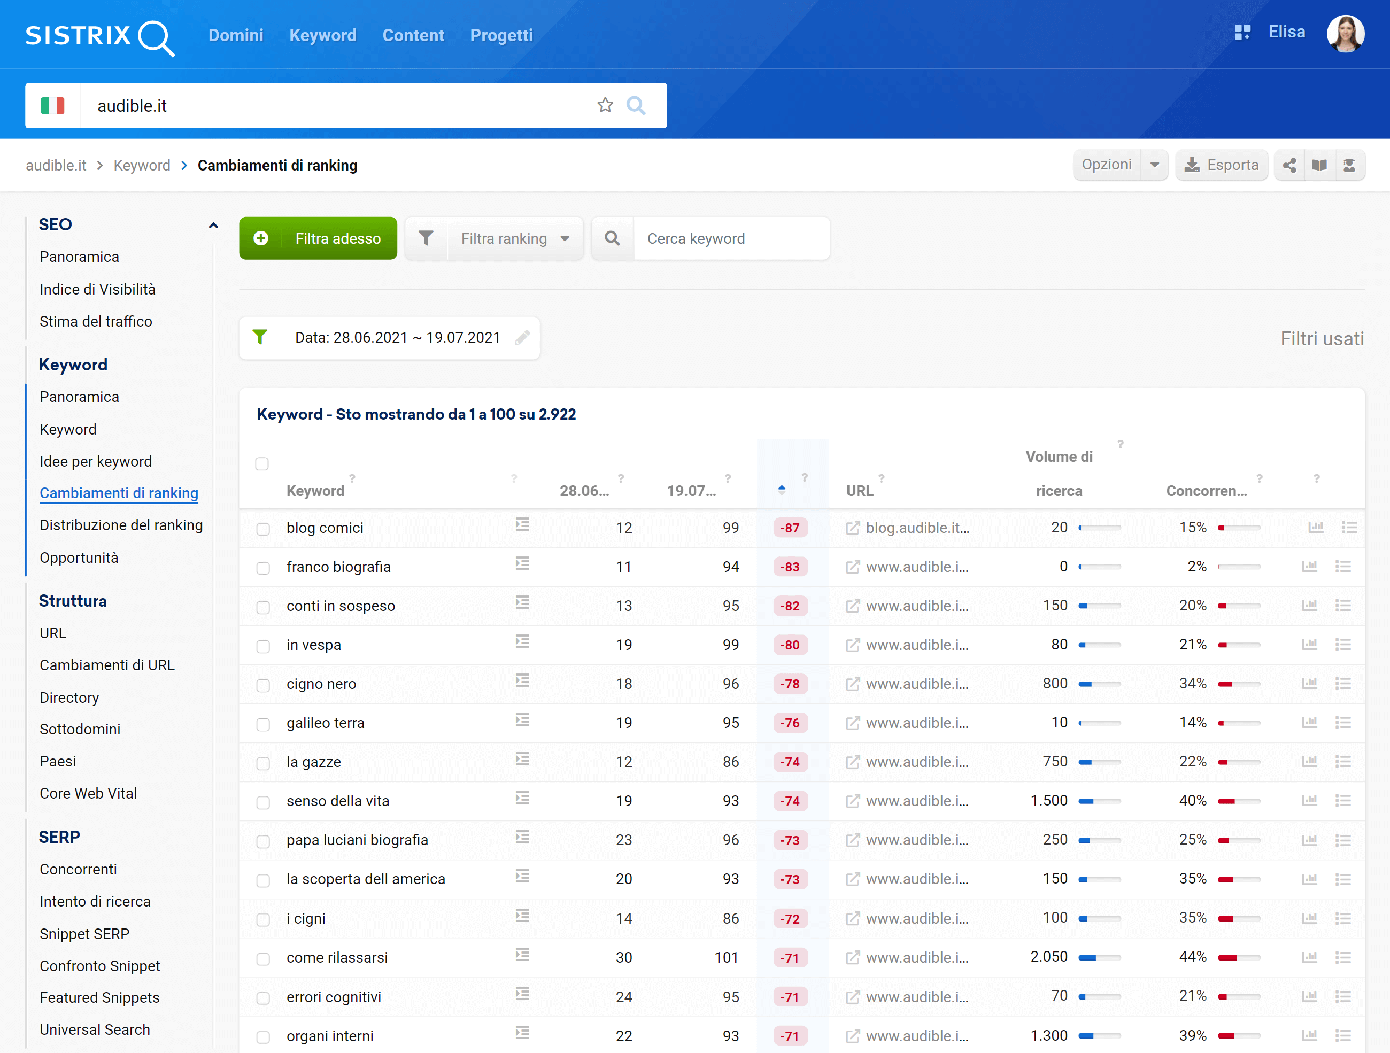Toggle the checkbox next to 'blog comici'
Image resolution: width=1390 pixels, height=1053 pixels.
(262, 528)
